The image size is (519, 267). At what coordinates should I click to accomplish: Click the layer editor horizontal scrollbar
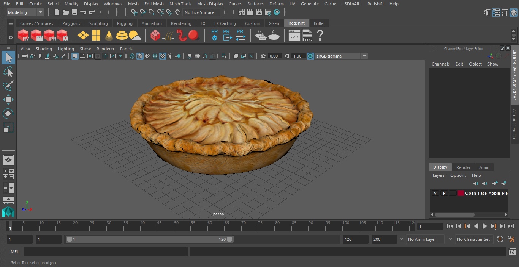pyautogui.click(x=454, y=214)
